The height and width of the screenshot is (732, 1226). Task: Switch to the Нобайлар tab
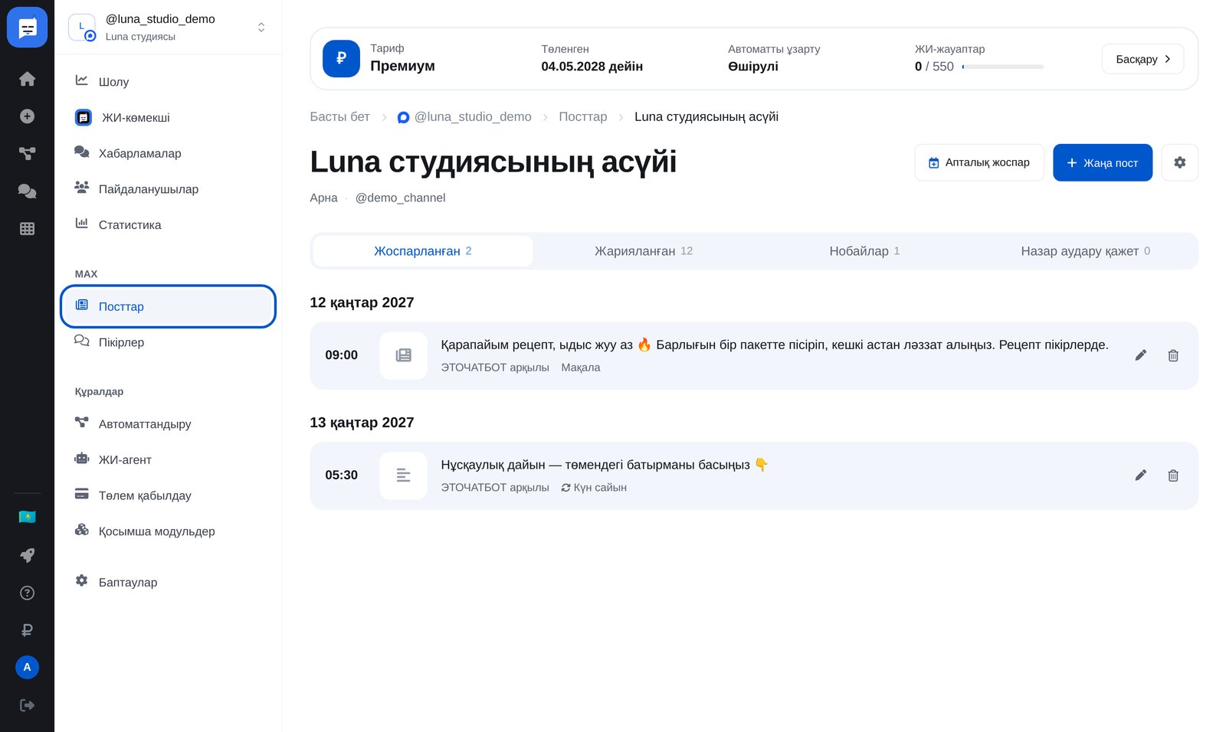864,251
